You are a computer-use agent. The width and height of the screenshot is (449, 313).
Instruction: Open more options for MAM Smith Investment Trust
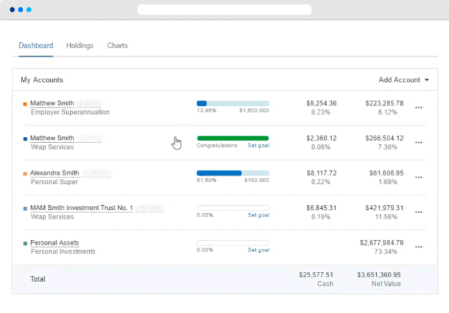(418, 212)
